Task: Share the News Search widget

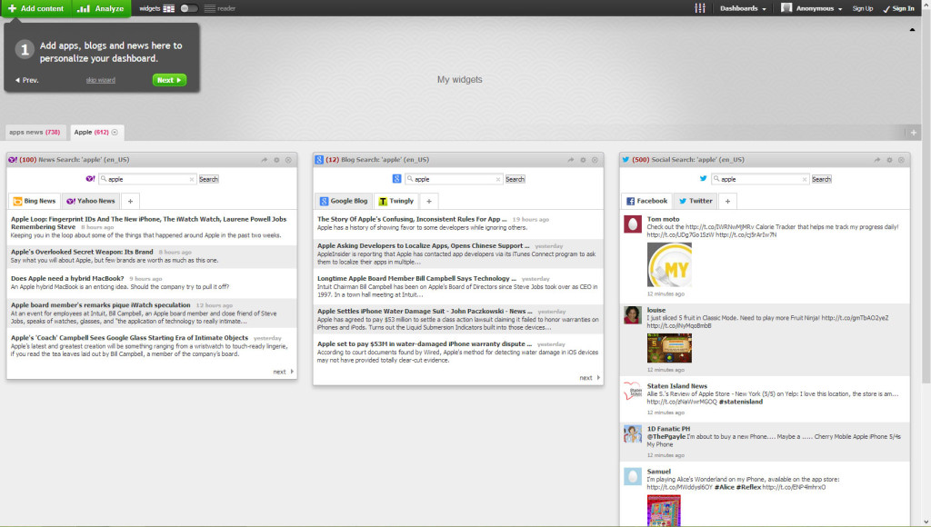Action: 265,160
